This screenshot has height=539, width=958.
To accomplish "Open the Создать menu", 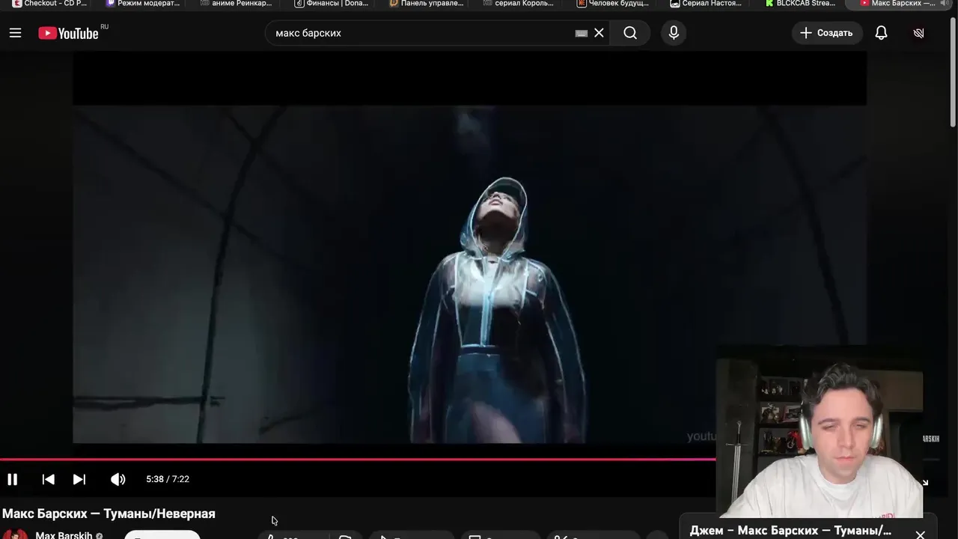I will [x=827, y=33].
